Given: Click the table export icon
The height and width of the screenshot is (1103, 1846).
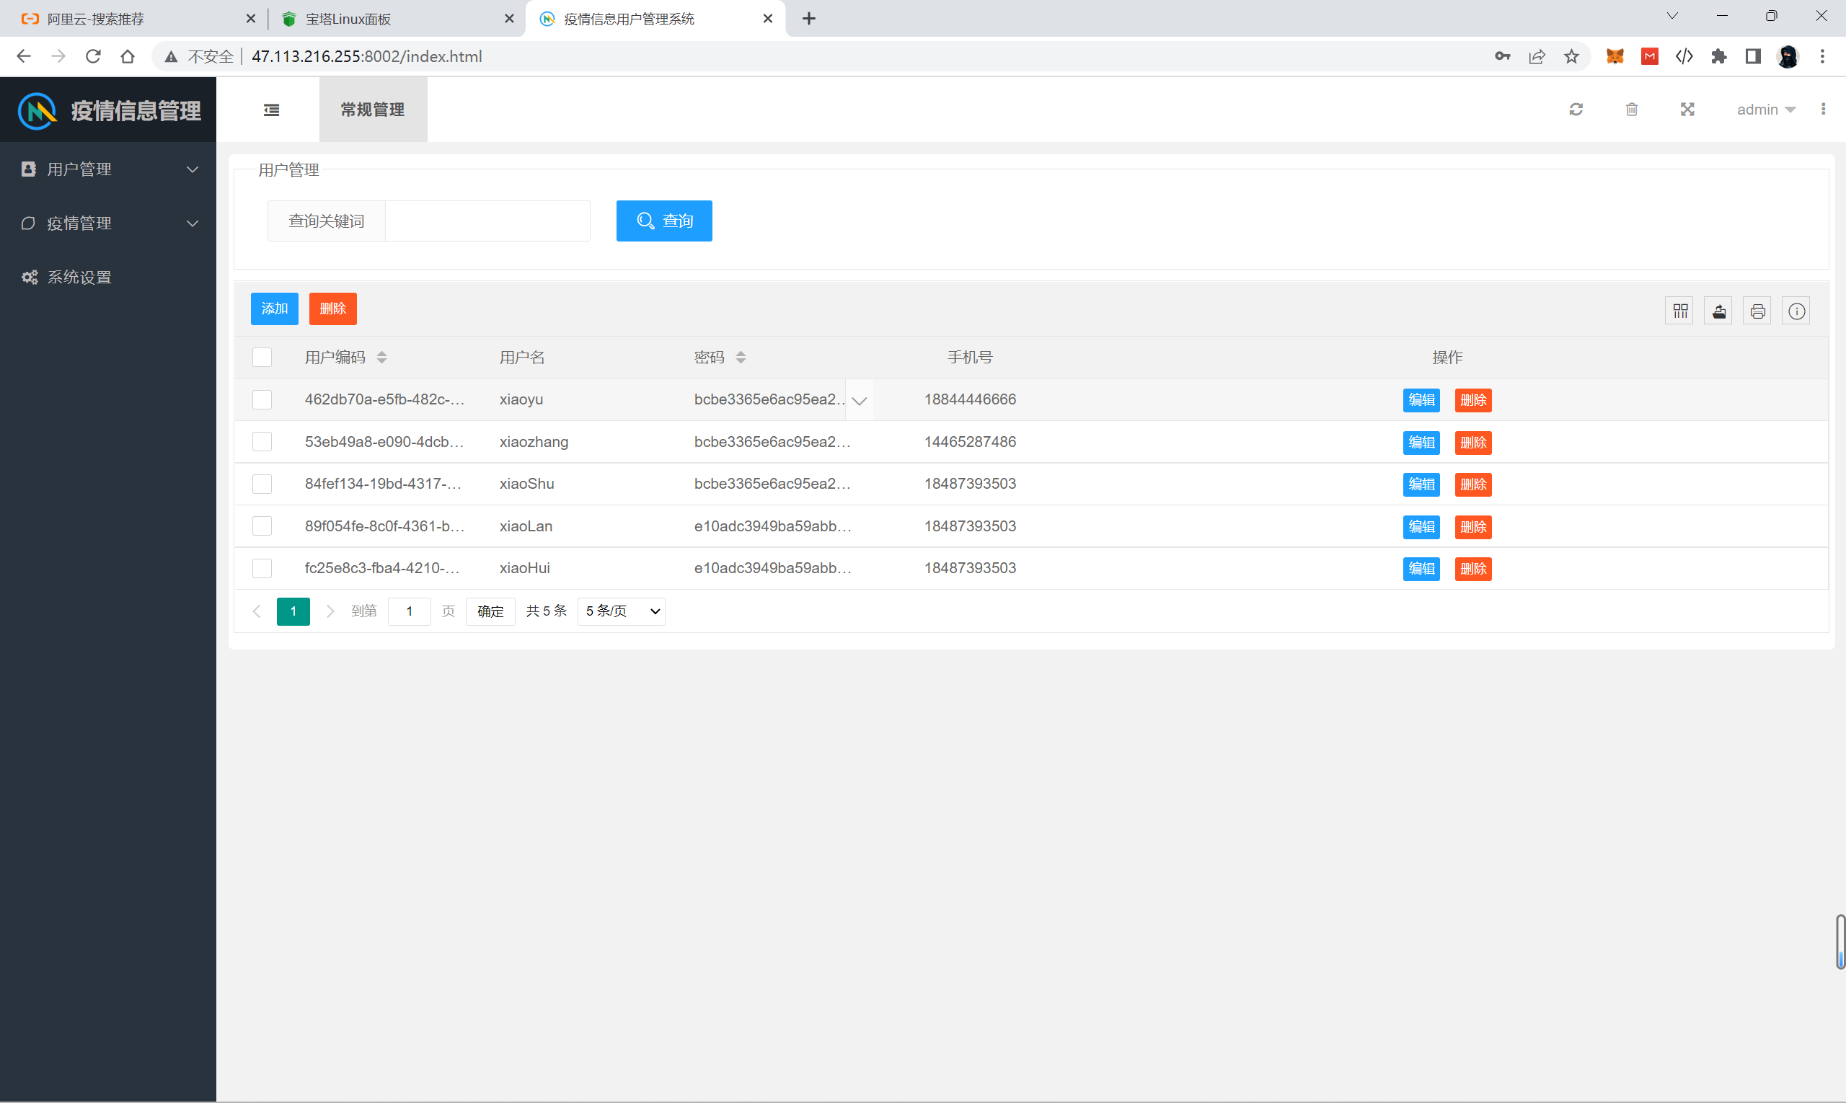Looking at the screenshot, I should pos(1718,311).
